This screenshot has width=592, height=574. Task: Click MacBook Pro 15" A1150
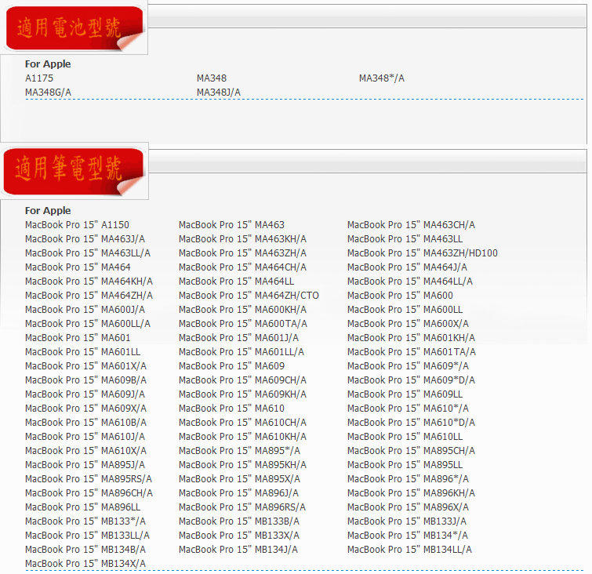pyautogui.click(x=77, y=225)
